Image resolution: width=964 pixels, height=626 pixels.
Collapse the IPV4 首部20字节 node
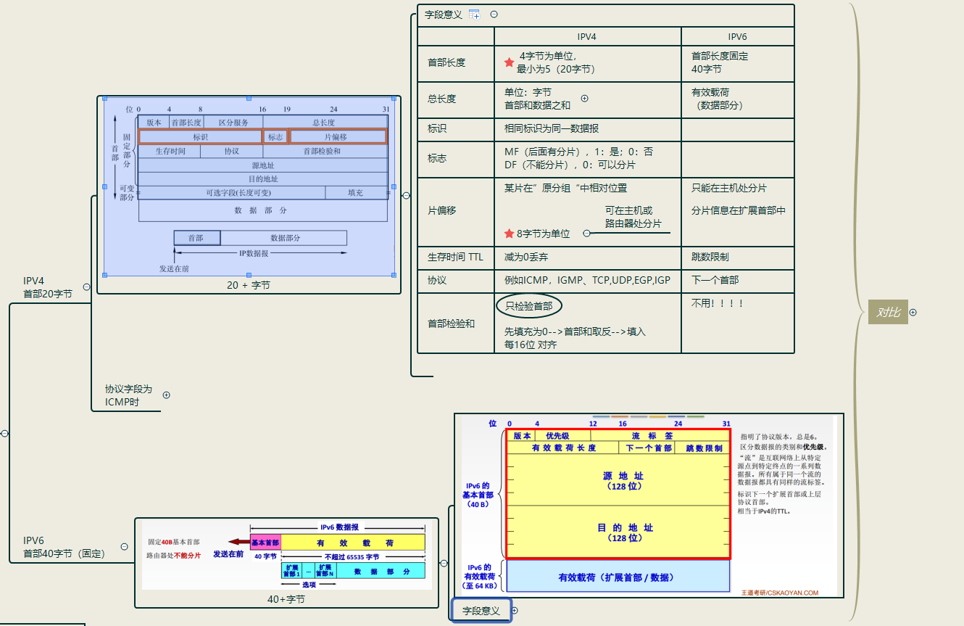coord(86,287)
